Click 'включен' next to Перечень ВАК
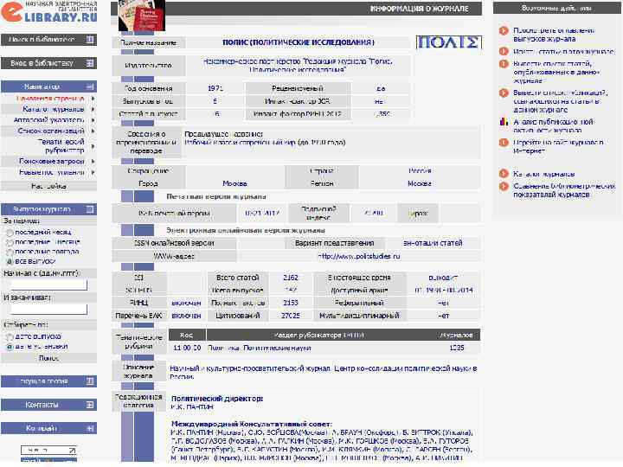Image resolution: width=623 pixels, height=467 pixels. (x=186, y=316)
